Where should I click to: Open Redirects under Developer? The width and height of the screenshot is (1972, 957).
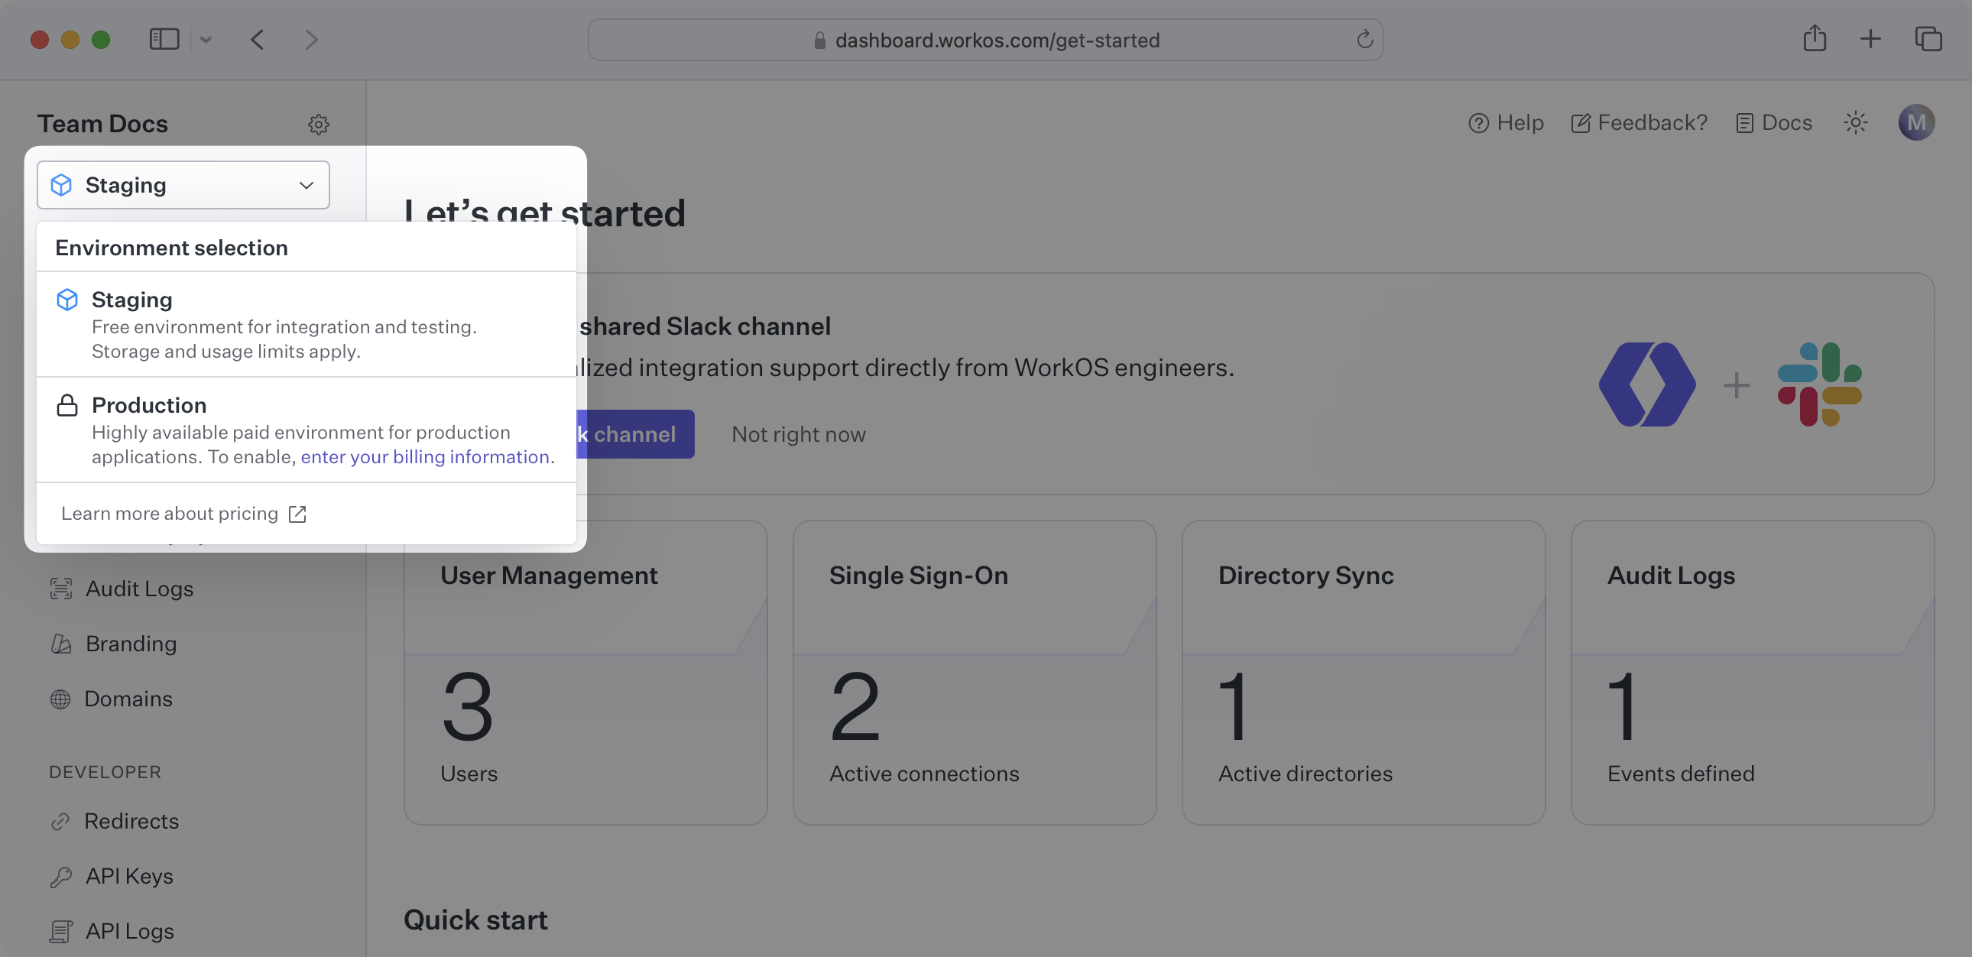(131, 821)
